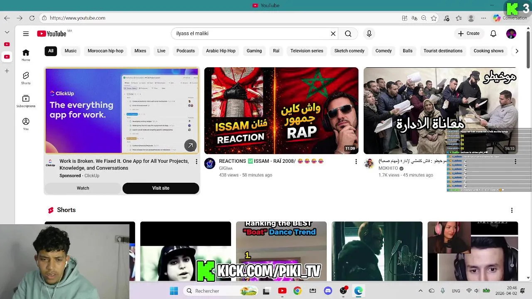The width and height of the screenshot is (532, 299).
Task: Open Subscriptions in the sidebar
Action: click(26, 101)
